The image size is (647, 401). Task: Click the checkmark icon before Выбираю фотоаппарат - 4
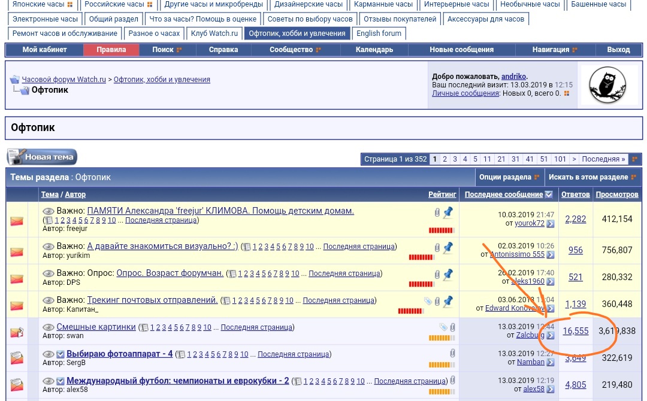(x=61, y=354)
